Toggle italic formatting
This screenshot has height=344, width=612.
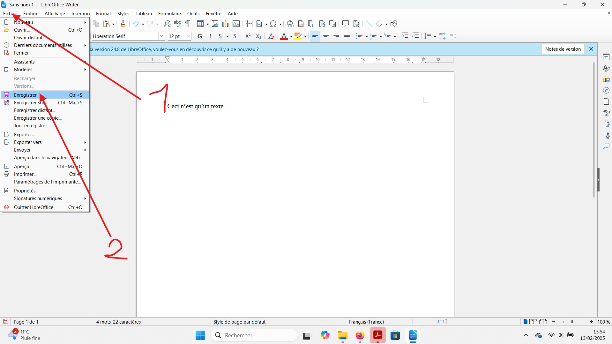click(210, 36)
